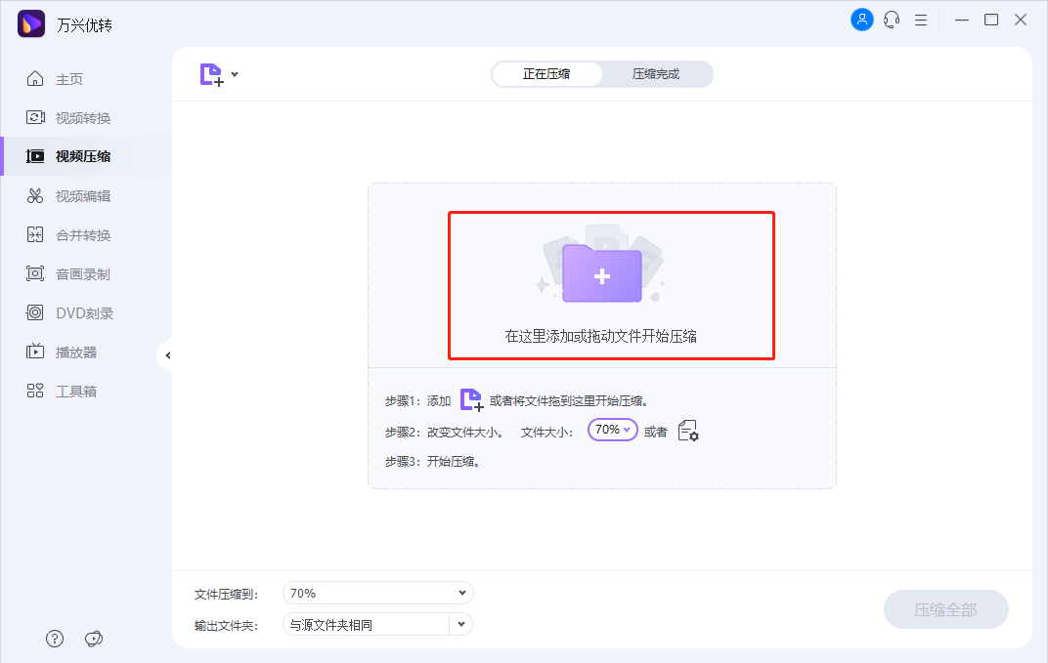
Task: Expand the 70% file size dropdown in step 2
Action: click(x=612, y=429)
